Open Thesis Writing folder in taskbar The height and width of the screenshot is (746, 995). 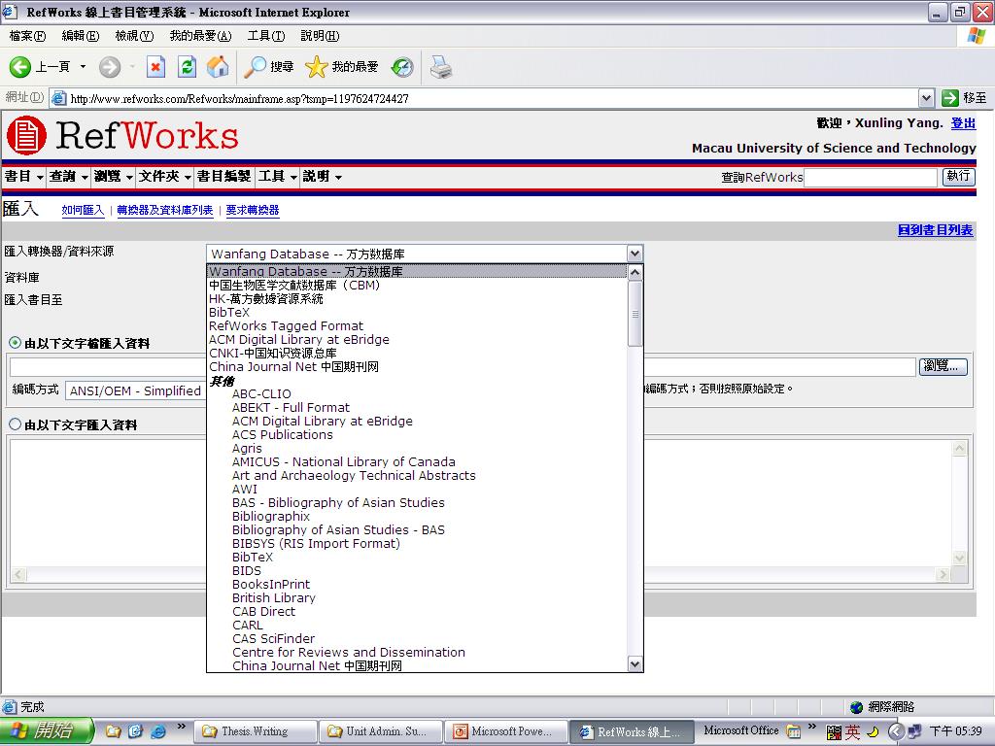pos(256,731)
